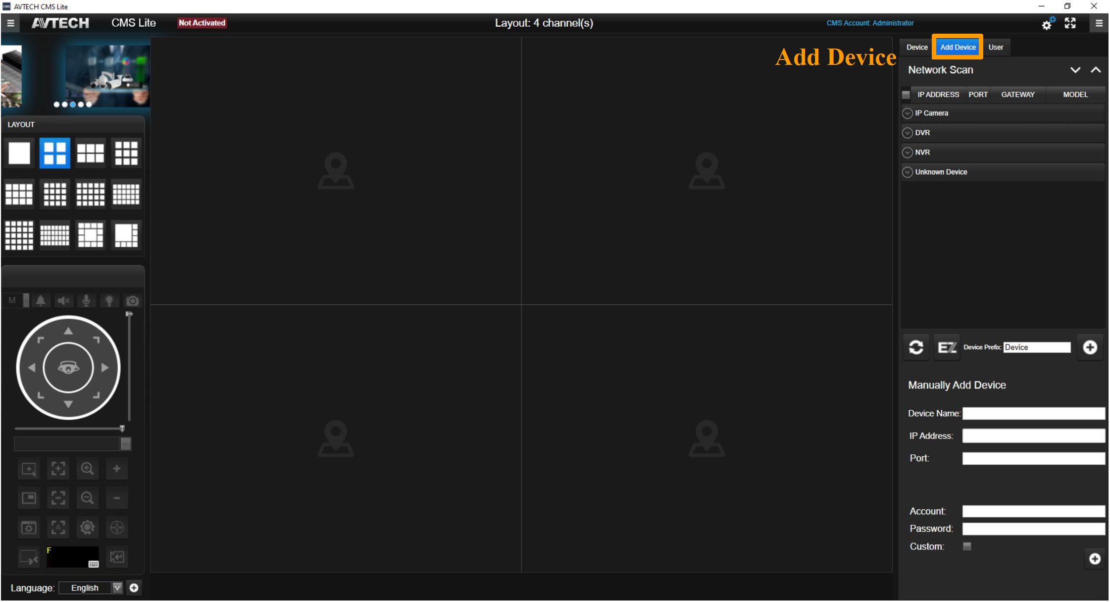Click the Not Activated label
This screenshot has width=1110, height=602.
click(202, 23)
